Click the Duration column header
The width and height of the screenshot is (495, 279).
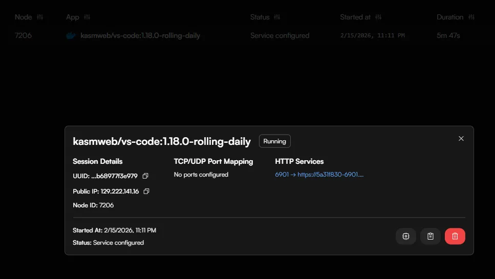tap(450, 17)
